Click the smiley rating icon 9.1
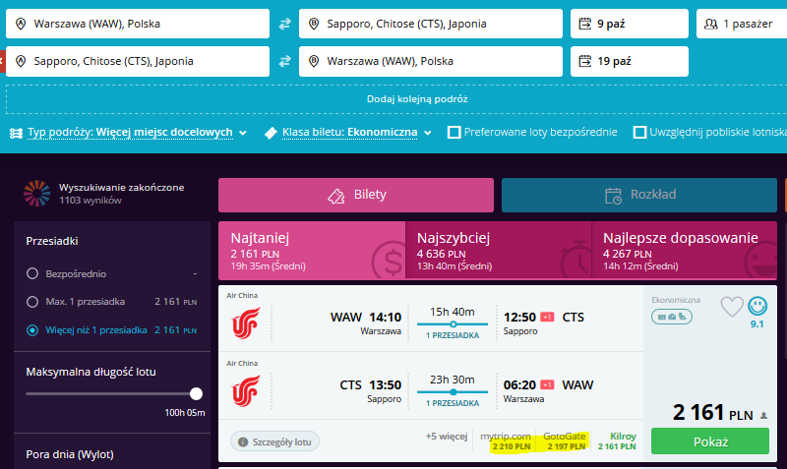 (757, 306)
